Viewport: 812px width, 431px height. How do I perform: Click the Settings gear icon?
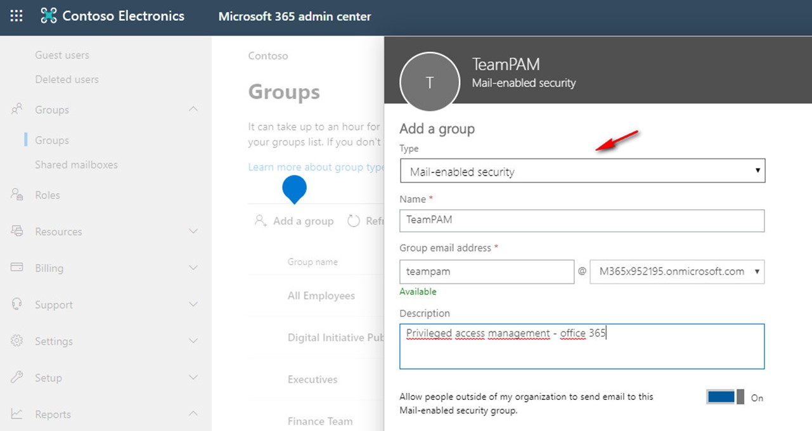click(17, 341)
